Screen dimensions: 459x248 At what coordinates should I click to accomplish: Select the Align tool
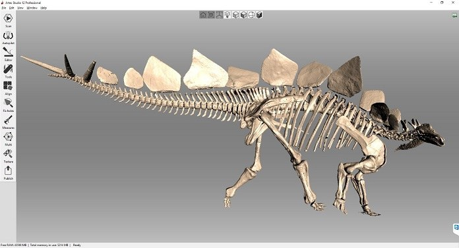8,88
